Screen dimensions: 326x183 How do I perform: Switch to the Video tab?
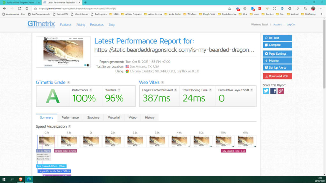point(132,118)
